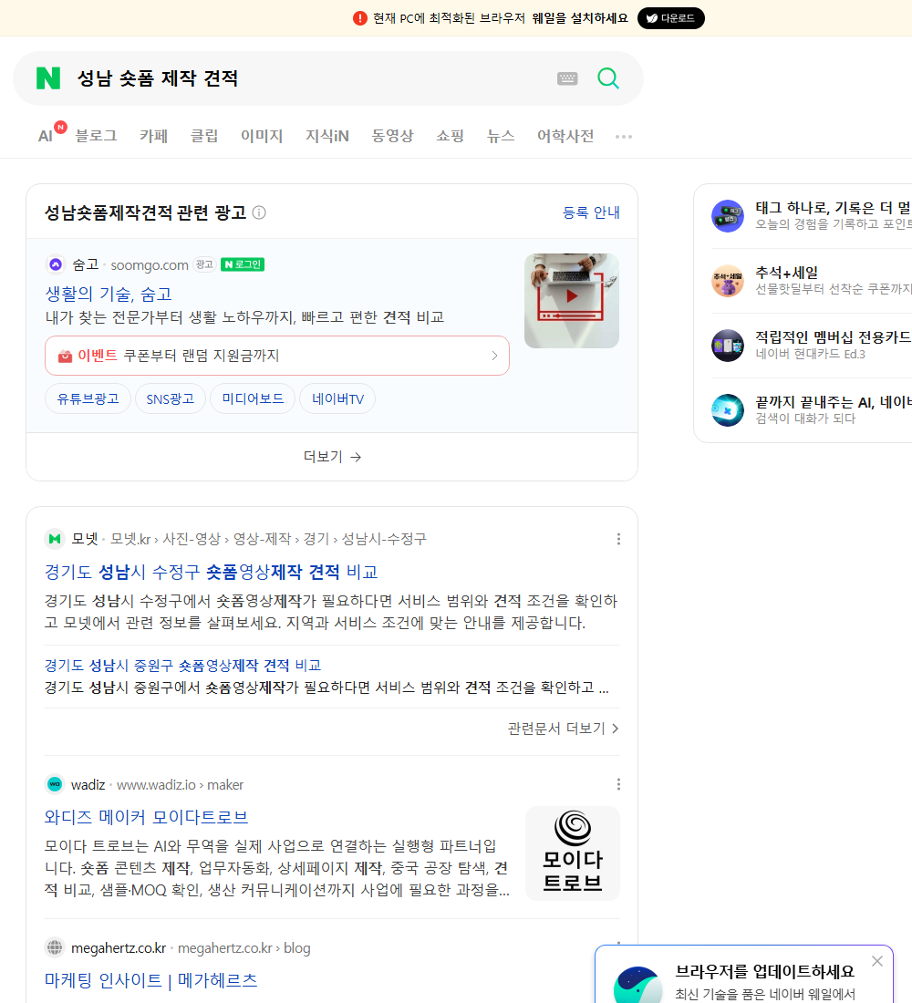Open the 적립적인 멤버십 전용카드 promo
This screenshot has width=912, height=1003.
point(812,345)
